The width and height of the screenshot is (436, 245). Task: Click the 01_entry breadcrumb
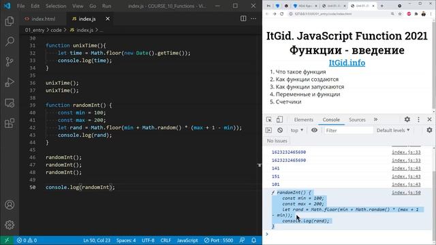35,30
